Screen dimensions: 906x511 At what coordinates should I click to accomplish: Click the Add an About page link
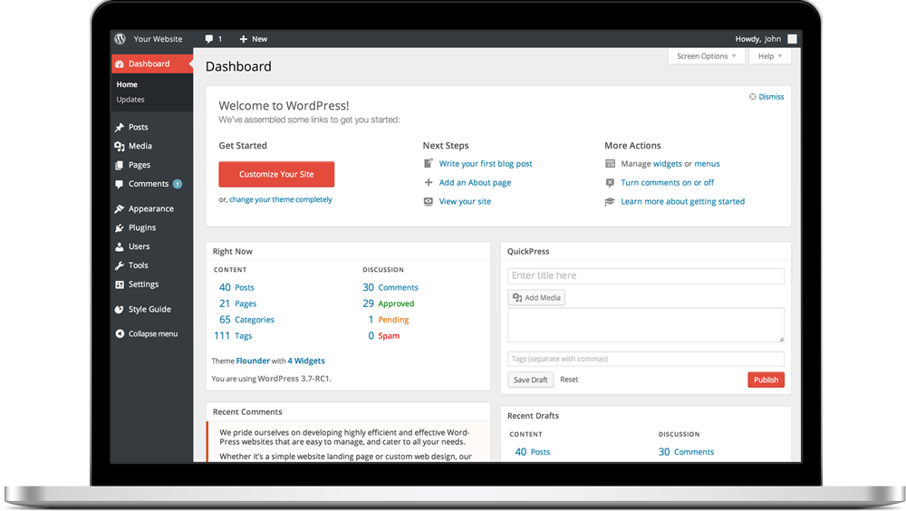[475, 183]
